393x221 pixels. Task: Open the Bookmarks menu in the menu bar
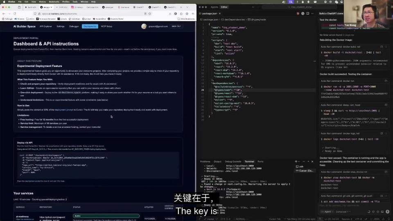coord(54,2)
